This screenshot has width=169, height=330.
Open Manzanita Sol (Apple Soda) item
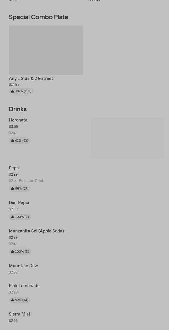36,231
